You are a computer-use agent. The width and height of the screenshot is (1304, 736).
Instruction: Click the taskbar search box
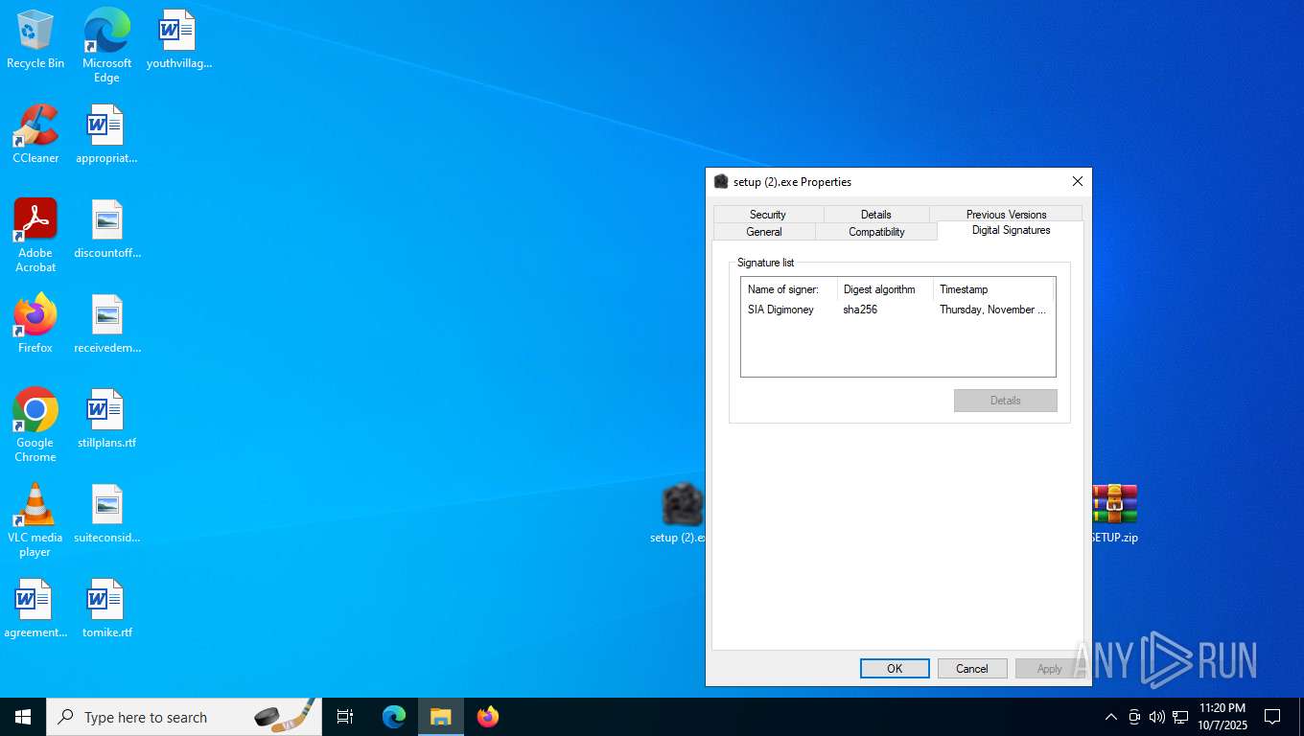[183, 717]
